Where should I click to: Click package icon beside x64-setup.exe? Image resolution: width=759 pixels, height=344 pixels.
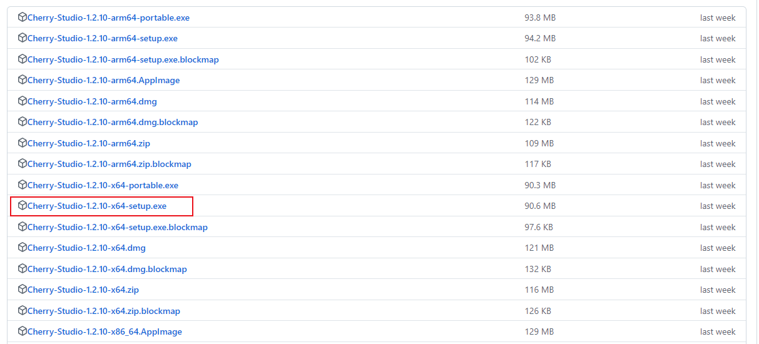(23, 206)
